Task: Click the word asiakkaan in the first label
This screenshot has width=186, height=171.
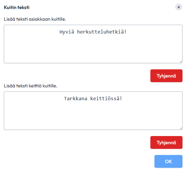Action: point(39,19)
